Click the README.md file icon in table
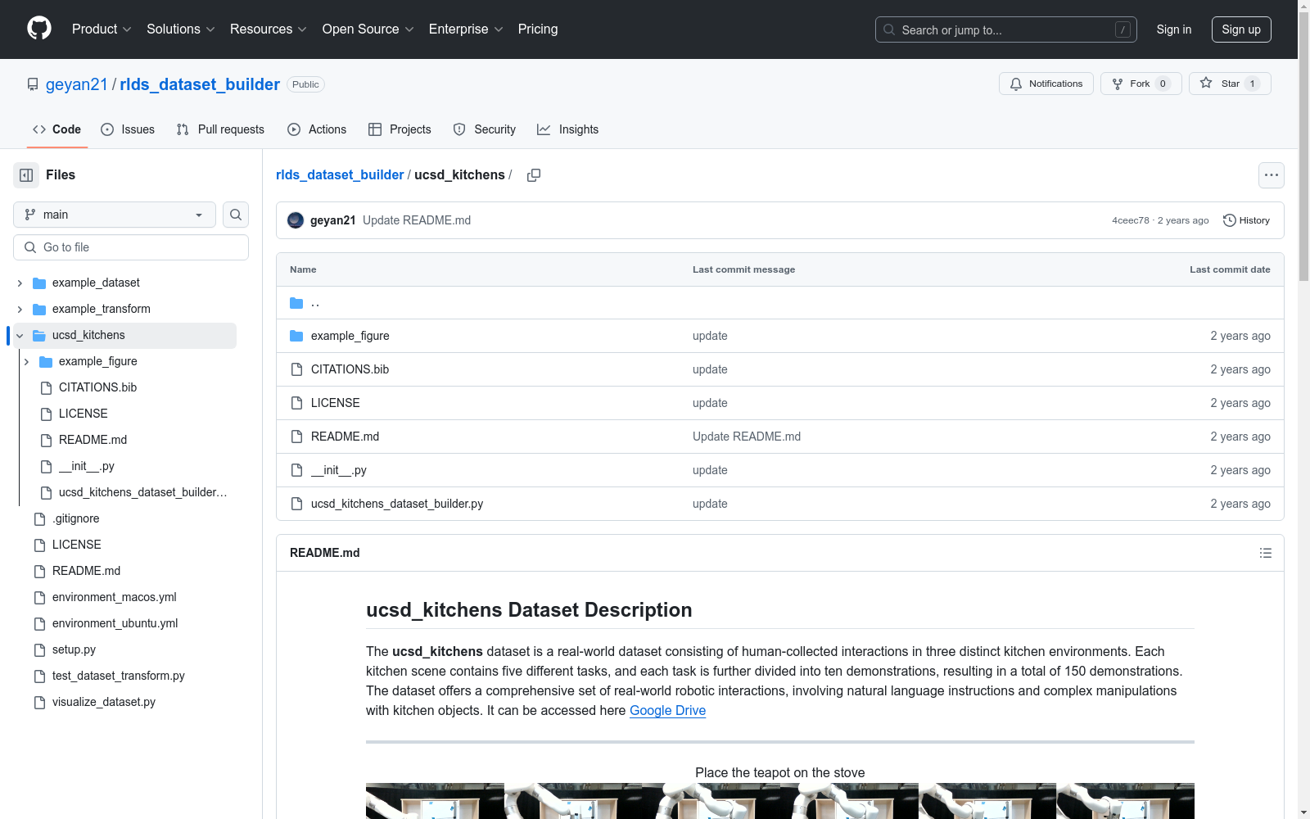The height and width of the screenshot is (819, 1310). (296, 437)
